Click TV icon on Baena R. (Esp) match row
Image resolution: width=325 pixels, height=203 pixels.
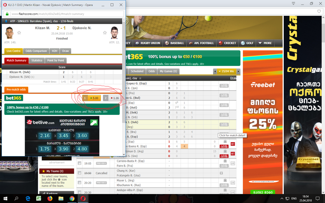point(225,142)
